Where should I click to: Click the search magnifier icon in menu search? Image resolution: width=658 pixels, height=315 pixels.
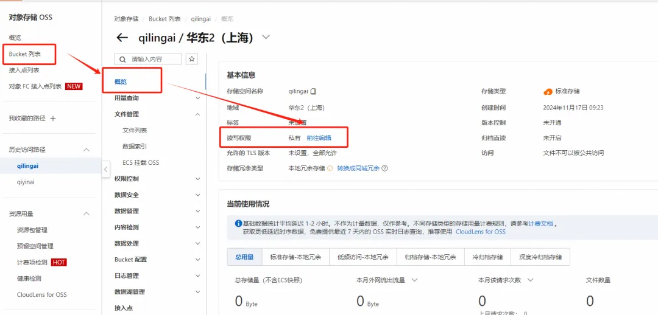[123, 59]
